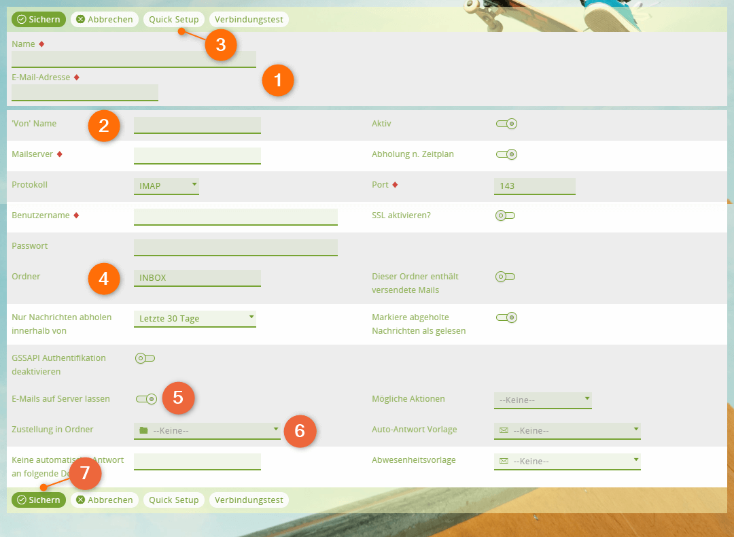Click the X icon in top Abbrechen button
Image resolution: width=734 pixels, height=537 pixels.
(x=81, y=20)
